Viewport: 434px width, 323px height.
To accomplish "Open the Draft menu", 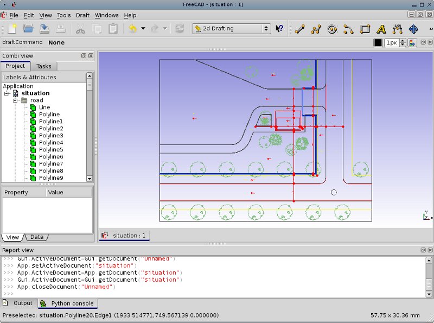I will pos(82,15).
